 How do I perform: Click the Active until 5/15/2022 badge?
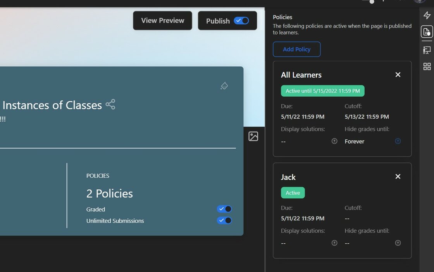pos(322,90)
